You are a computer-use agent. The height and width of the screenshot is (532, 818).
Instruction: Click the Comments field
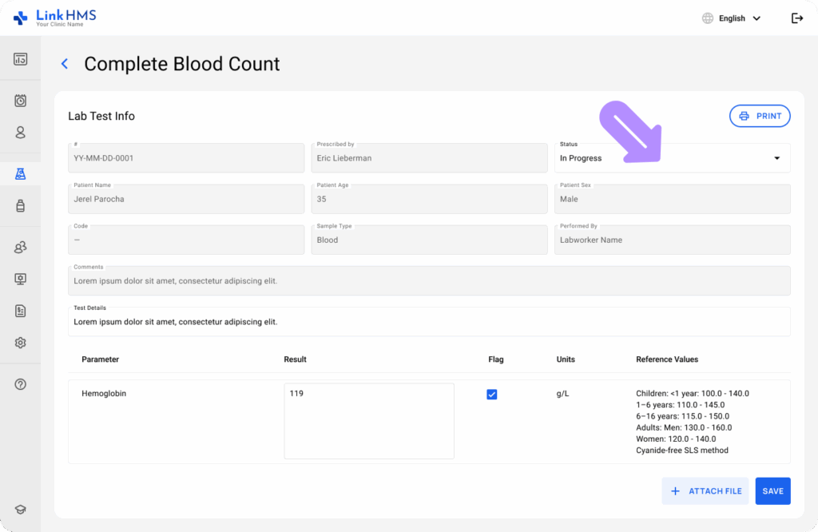click(x=429, y=280)
